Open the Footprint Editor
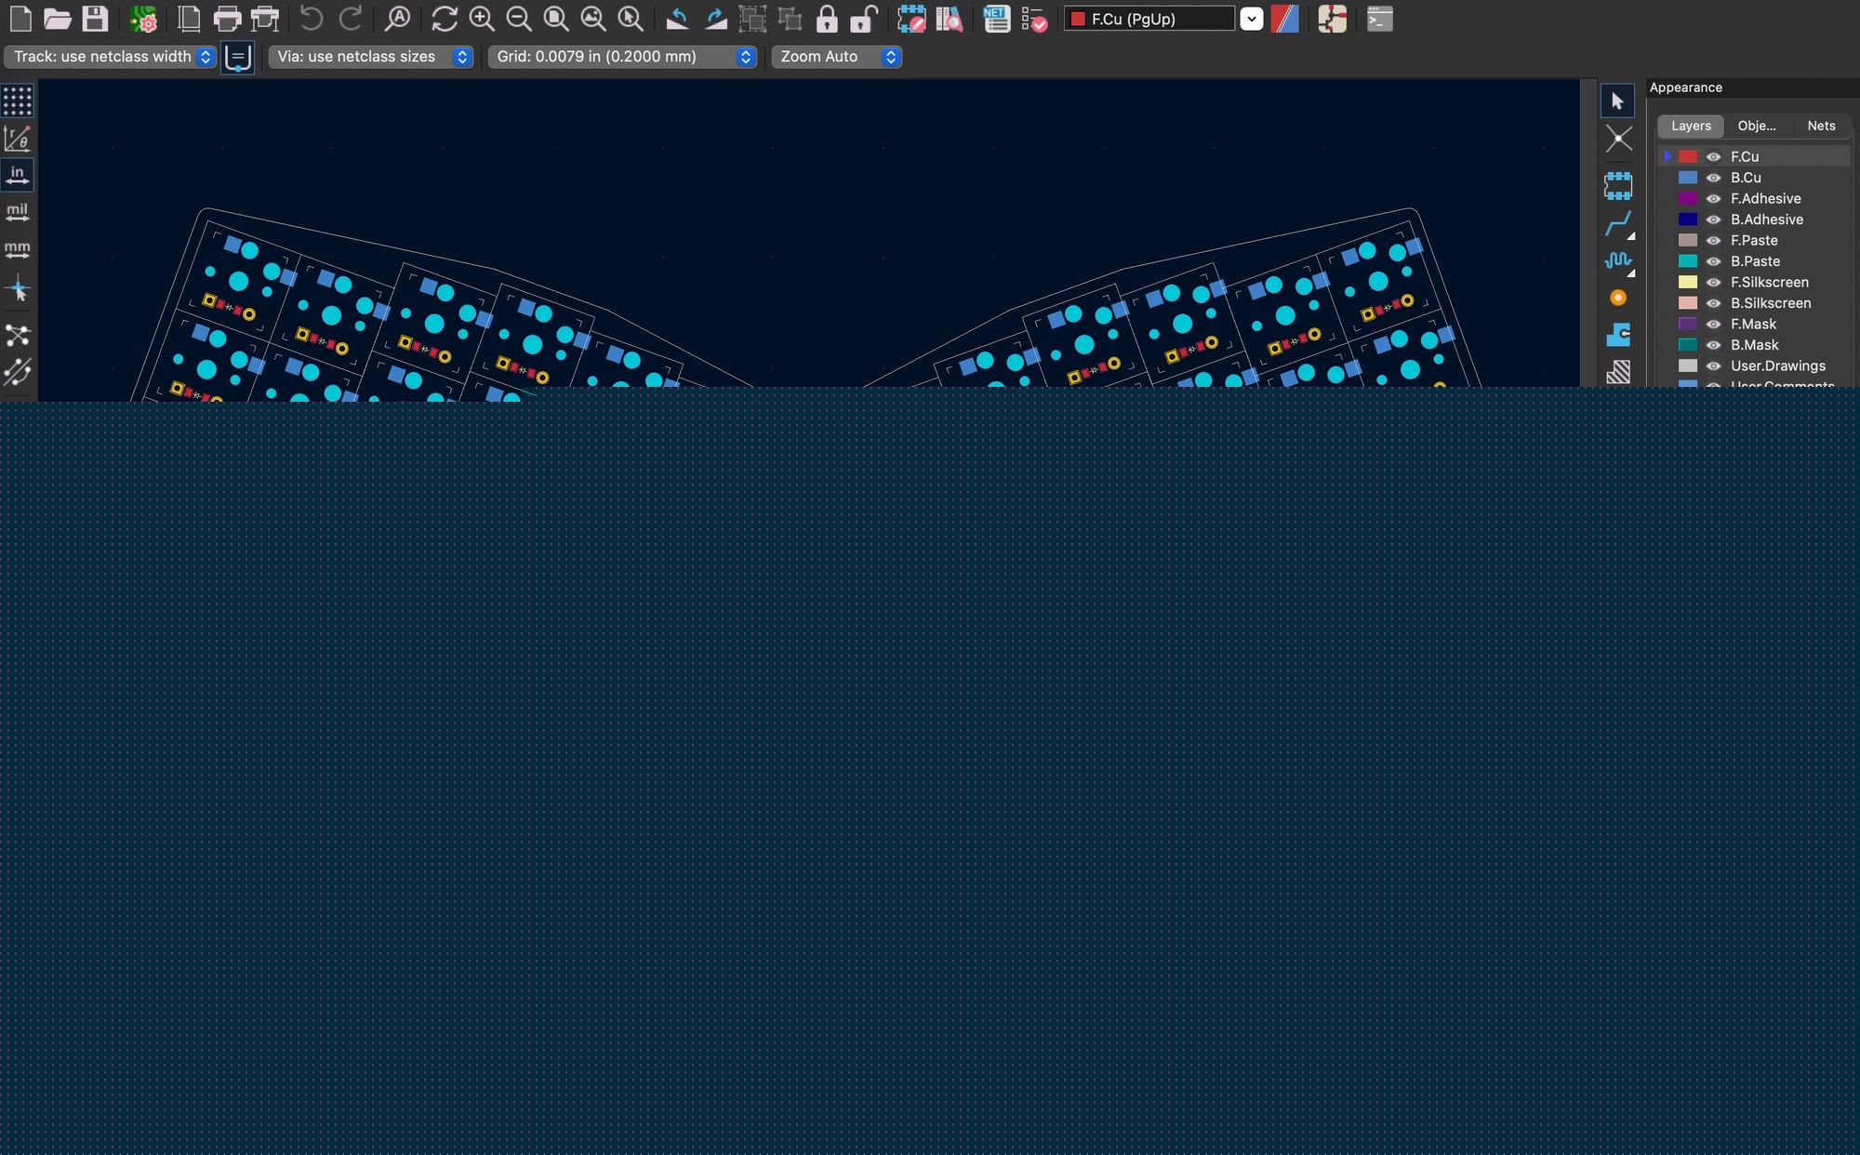The image size is (1860, 1155). click(x=911, y=19)
